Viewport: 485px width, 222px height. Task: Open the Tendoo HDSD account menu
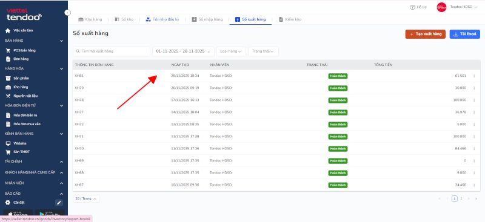(457, 7)
